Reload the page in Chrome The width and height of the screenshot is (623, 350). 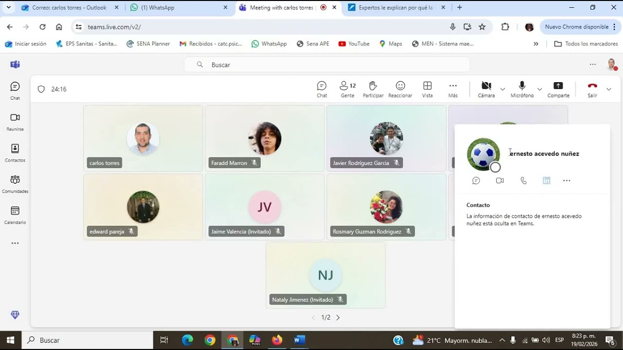click(x=42, y=27)
